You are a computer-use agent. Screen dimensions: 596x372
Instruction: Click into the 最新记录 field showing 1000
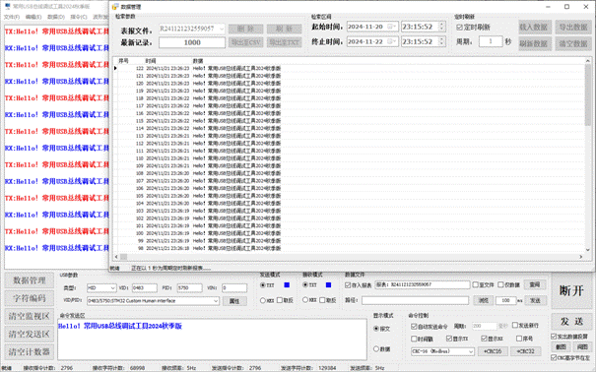click(x=192, y=42)
